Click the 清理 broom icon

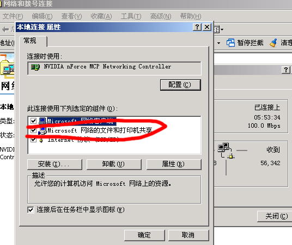point(273,43)
